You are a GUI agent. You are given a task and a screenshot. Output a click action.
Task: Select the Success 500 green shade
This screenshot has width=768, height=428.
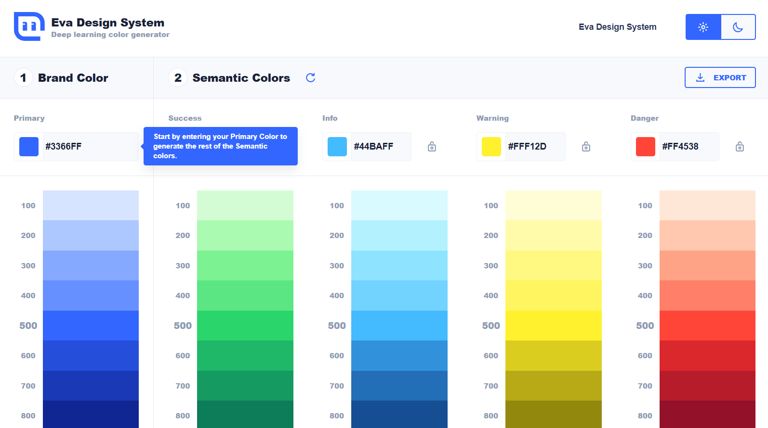(245, 326)
